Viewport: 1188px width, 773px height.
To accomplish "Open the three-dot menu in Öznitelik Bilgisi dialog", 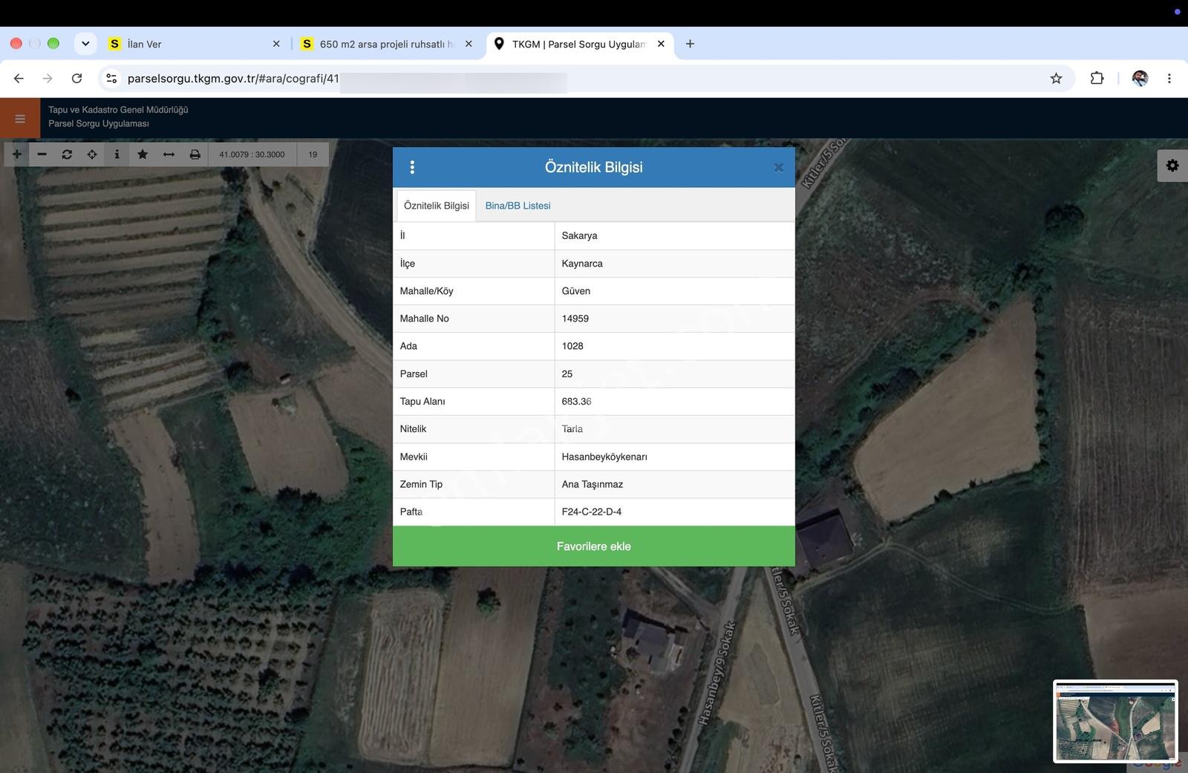I will pos(412,167).
